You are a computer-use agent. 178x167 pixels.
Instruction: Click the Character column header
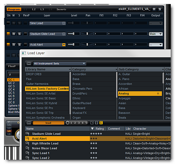click(151, 129)
